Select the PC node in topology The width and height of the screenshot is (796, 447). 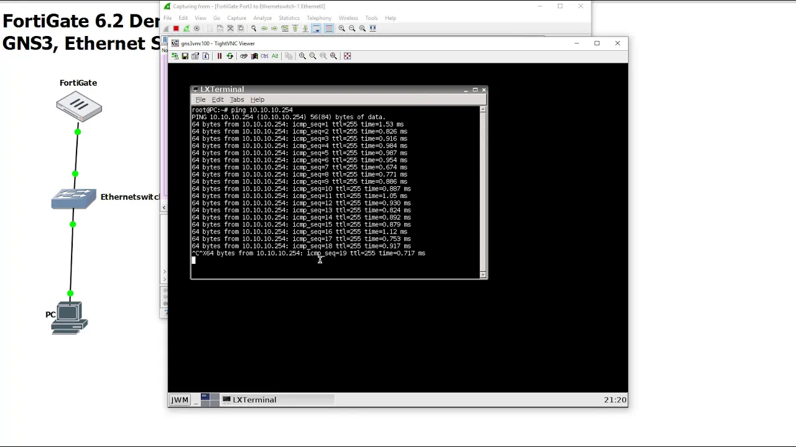pyautogui.click(x=70, y=318)
